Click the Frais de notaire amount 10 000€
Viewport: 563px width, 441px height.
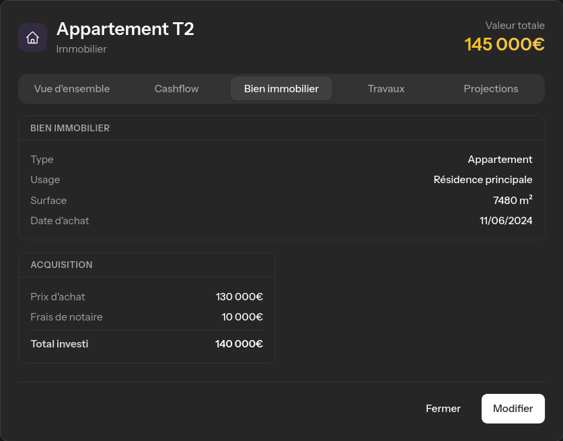click(242, 317)
